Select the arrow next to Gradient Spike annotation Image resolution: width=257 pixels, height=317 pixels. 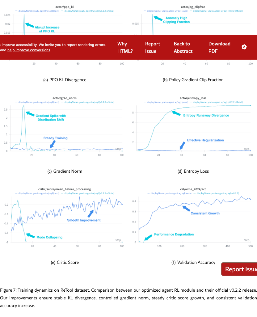tap(30, 114)
